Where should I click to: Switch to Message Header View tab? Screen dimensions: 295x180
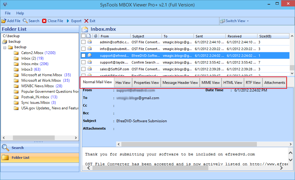pos(180,83)
